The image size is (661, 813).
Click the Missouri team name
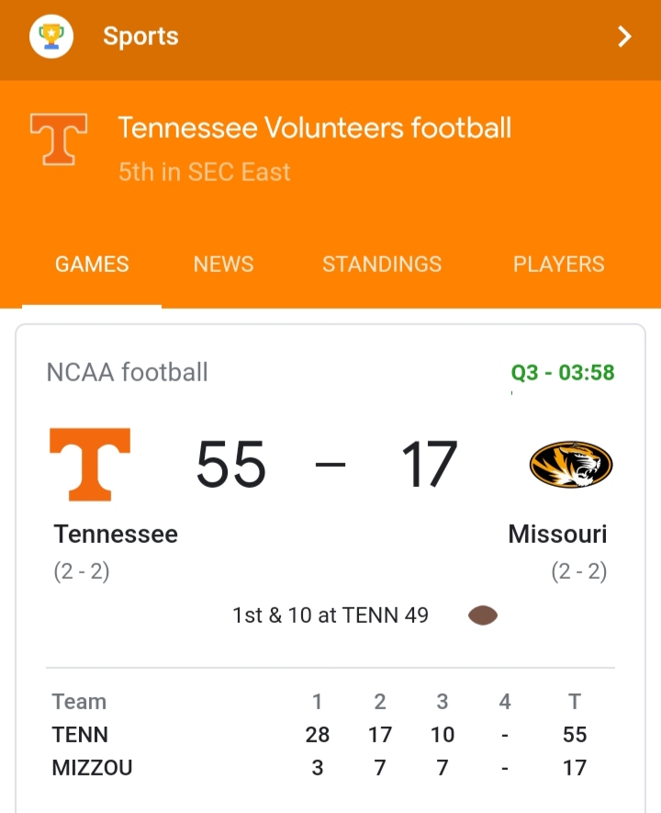click(x=557, y=534)
